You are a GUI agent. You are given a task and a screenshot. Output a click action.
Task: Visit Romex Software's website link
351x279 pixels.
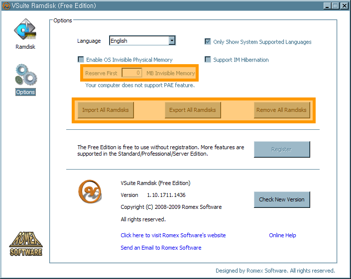(x=173, y=235)
